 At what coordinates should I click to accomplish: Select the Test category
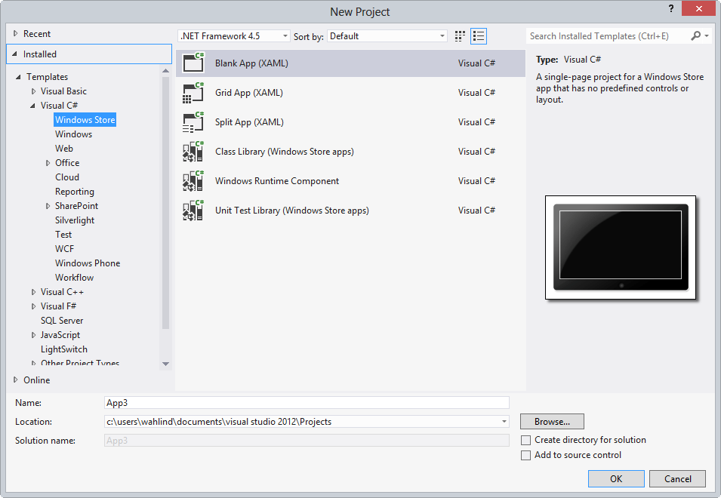[63, 235]
